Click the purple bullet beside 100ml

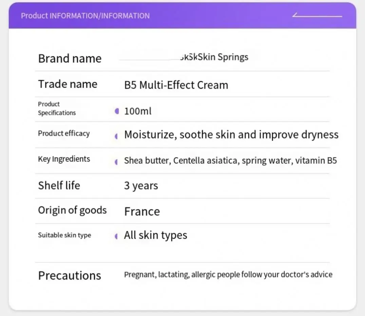[117, 111]
